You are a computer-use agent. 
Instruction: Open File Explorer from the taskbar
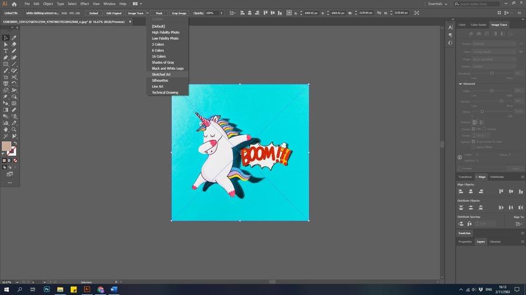click(x=60, y=289)
